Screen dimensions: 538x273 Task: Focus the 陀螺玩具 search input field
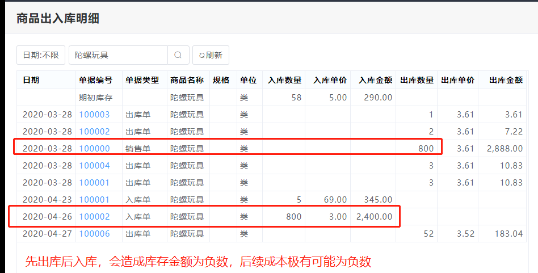coord(118,55)
